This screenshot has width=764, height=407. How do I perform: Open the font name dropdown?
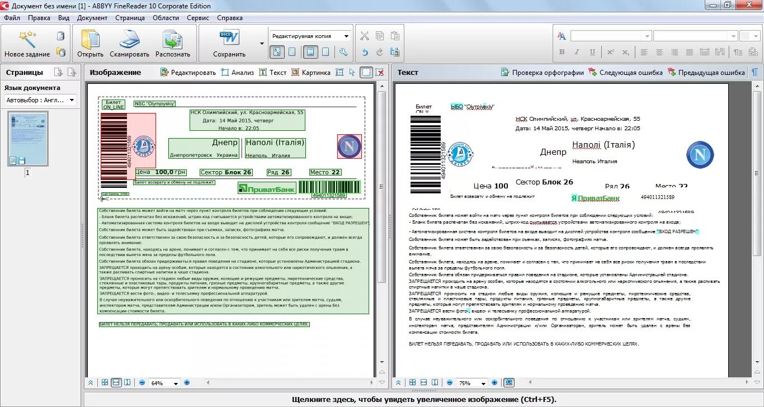[647, 36]
